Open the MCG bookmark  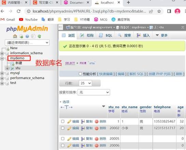pyautogui.click(x=101, y=19)
